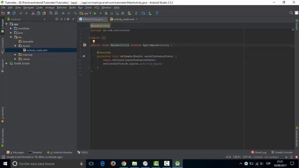Viewport: 299px width, 168px height.
Task: Click the Find magnifier icon
Action: (x=51, y=14)
